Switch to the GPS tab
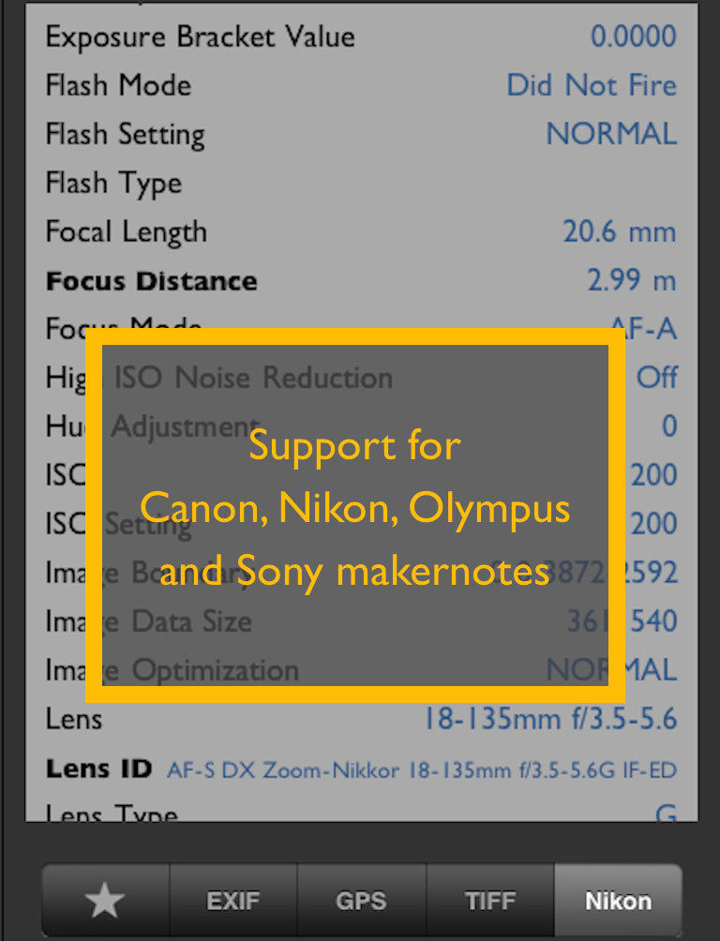The width and height of the screenshot is (720, 941). 362,900
